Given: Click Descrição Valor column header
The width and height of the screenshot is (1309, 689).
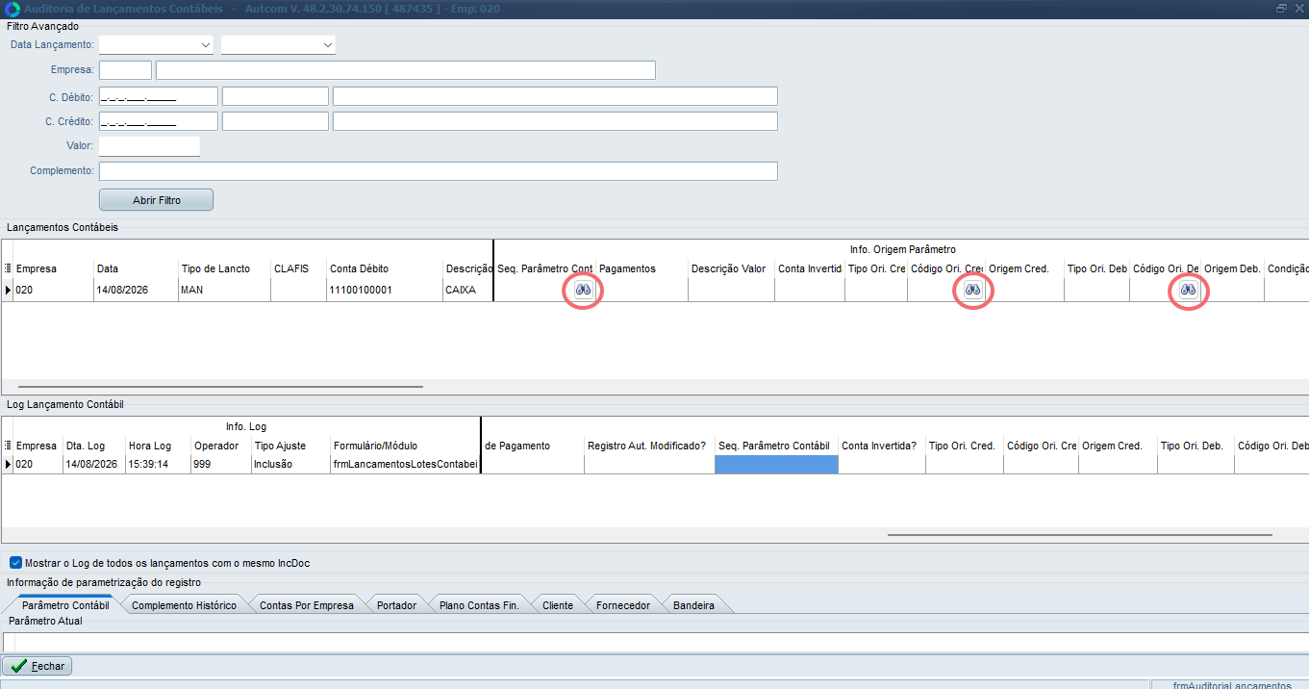Looking at the screenshot, I should tap(729, 268).
